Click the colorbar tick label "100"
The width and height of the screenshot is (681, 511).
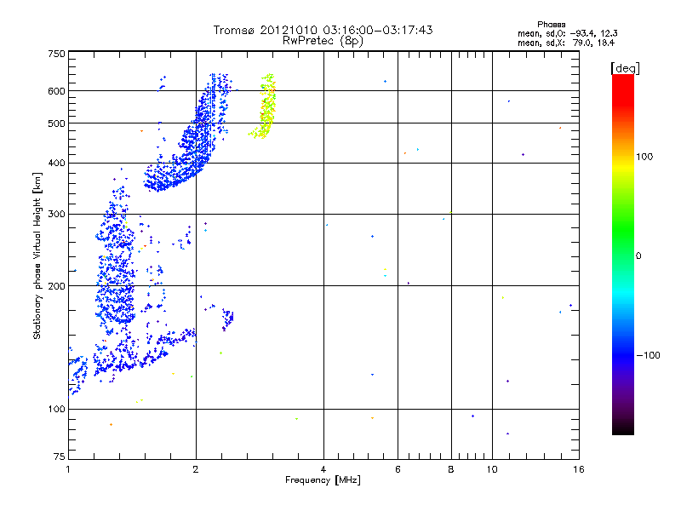pos(644,157)
